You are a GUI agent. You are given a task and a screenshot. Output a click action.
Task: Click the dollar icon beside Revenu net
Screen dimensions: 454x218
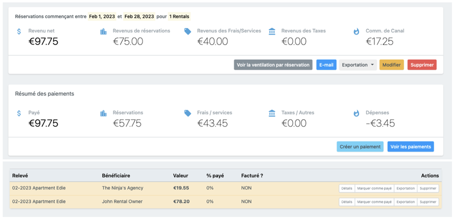[19, 32]
